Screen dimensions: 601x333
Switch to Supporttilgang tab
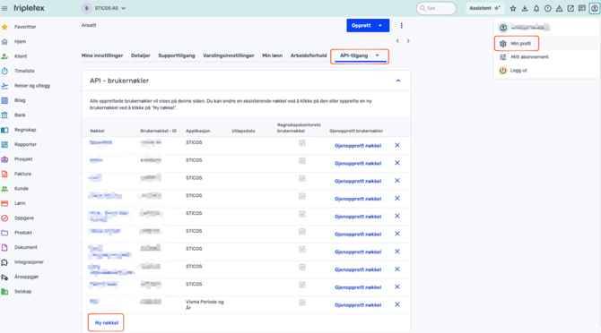[x=177, y=55]
